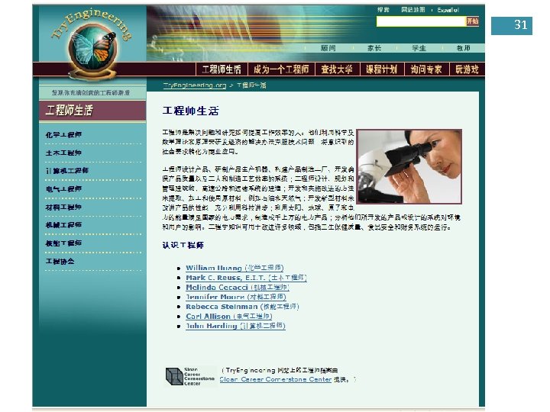Open 机械工程师 in the sidebar

[x=63, y=225]
